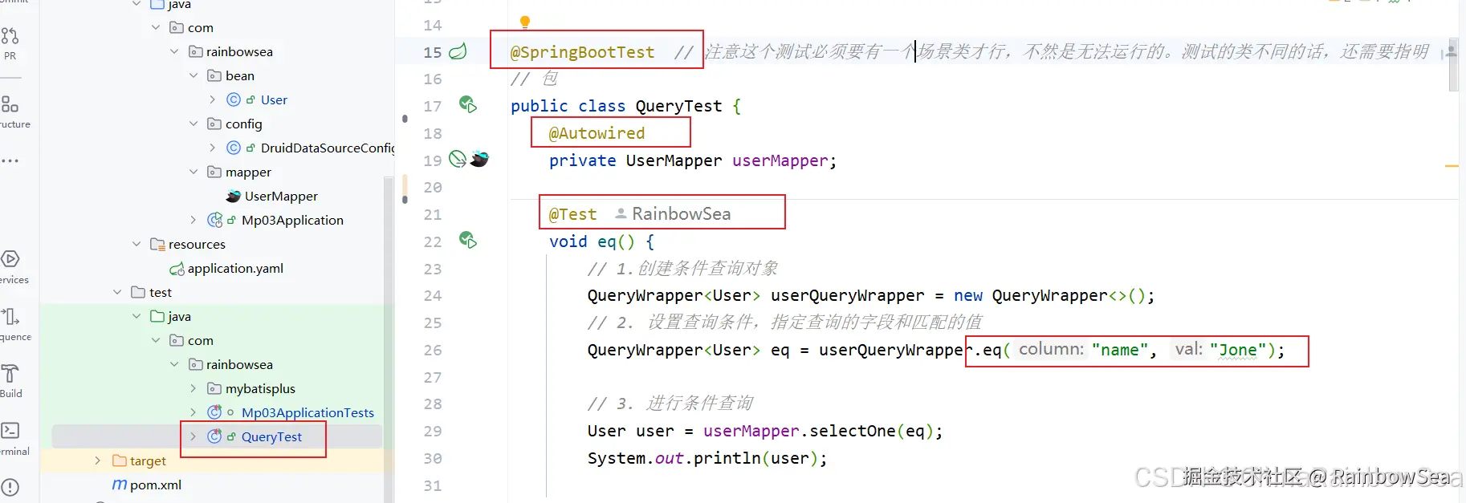Screen dimensions: 1466x503
Task: Run eq() test from line 22 gutter
Action: [x=467, y=240]
